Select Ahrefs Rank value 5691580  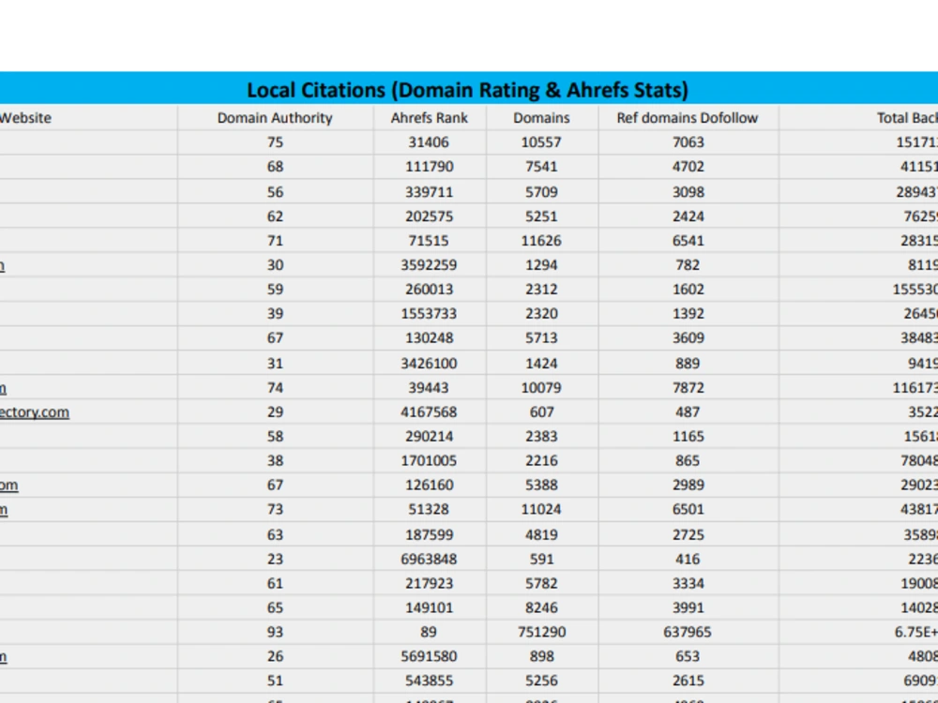tap(429, 656)
